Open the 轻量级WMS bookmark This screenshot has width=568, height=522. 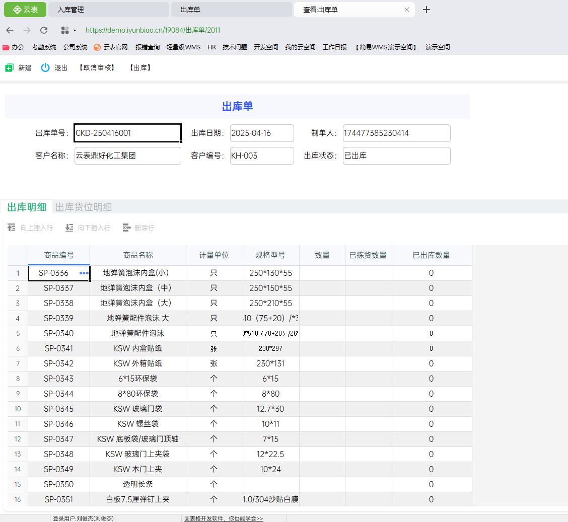(183, 47)
